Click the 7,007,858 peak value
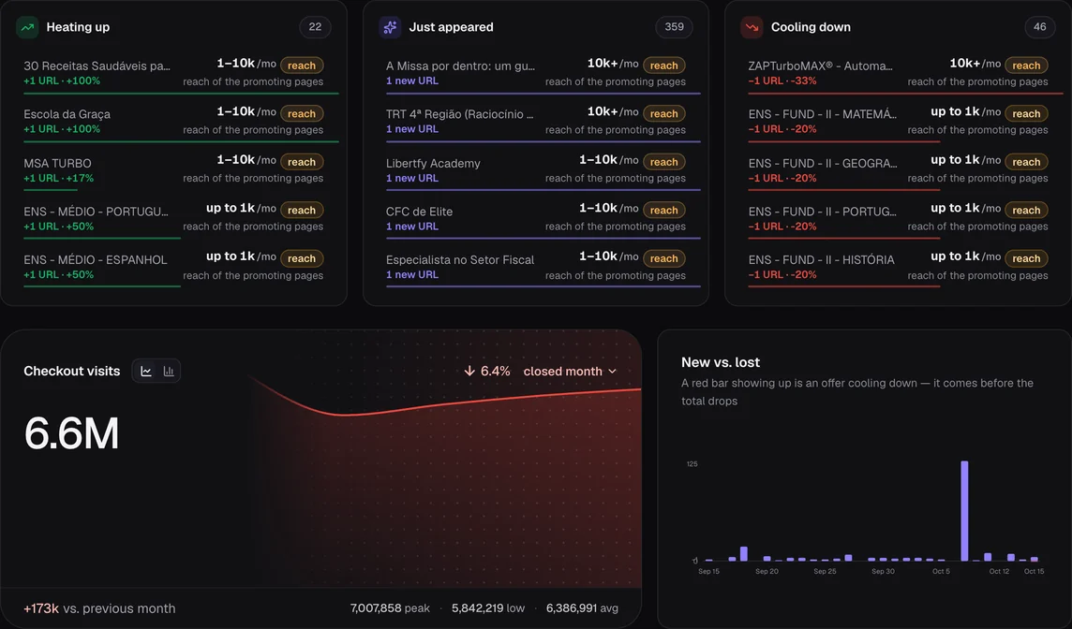Viewport: 1072px width, 629px height. coord(390,607)
